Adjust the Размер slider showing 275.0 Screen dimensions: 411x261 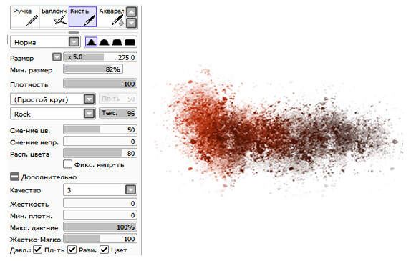100,57
